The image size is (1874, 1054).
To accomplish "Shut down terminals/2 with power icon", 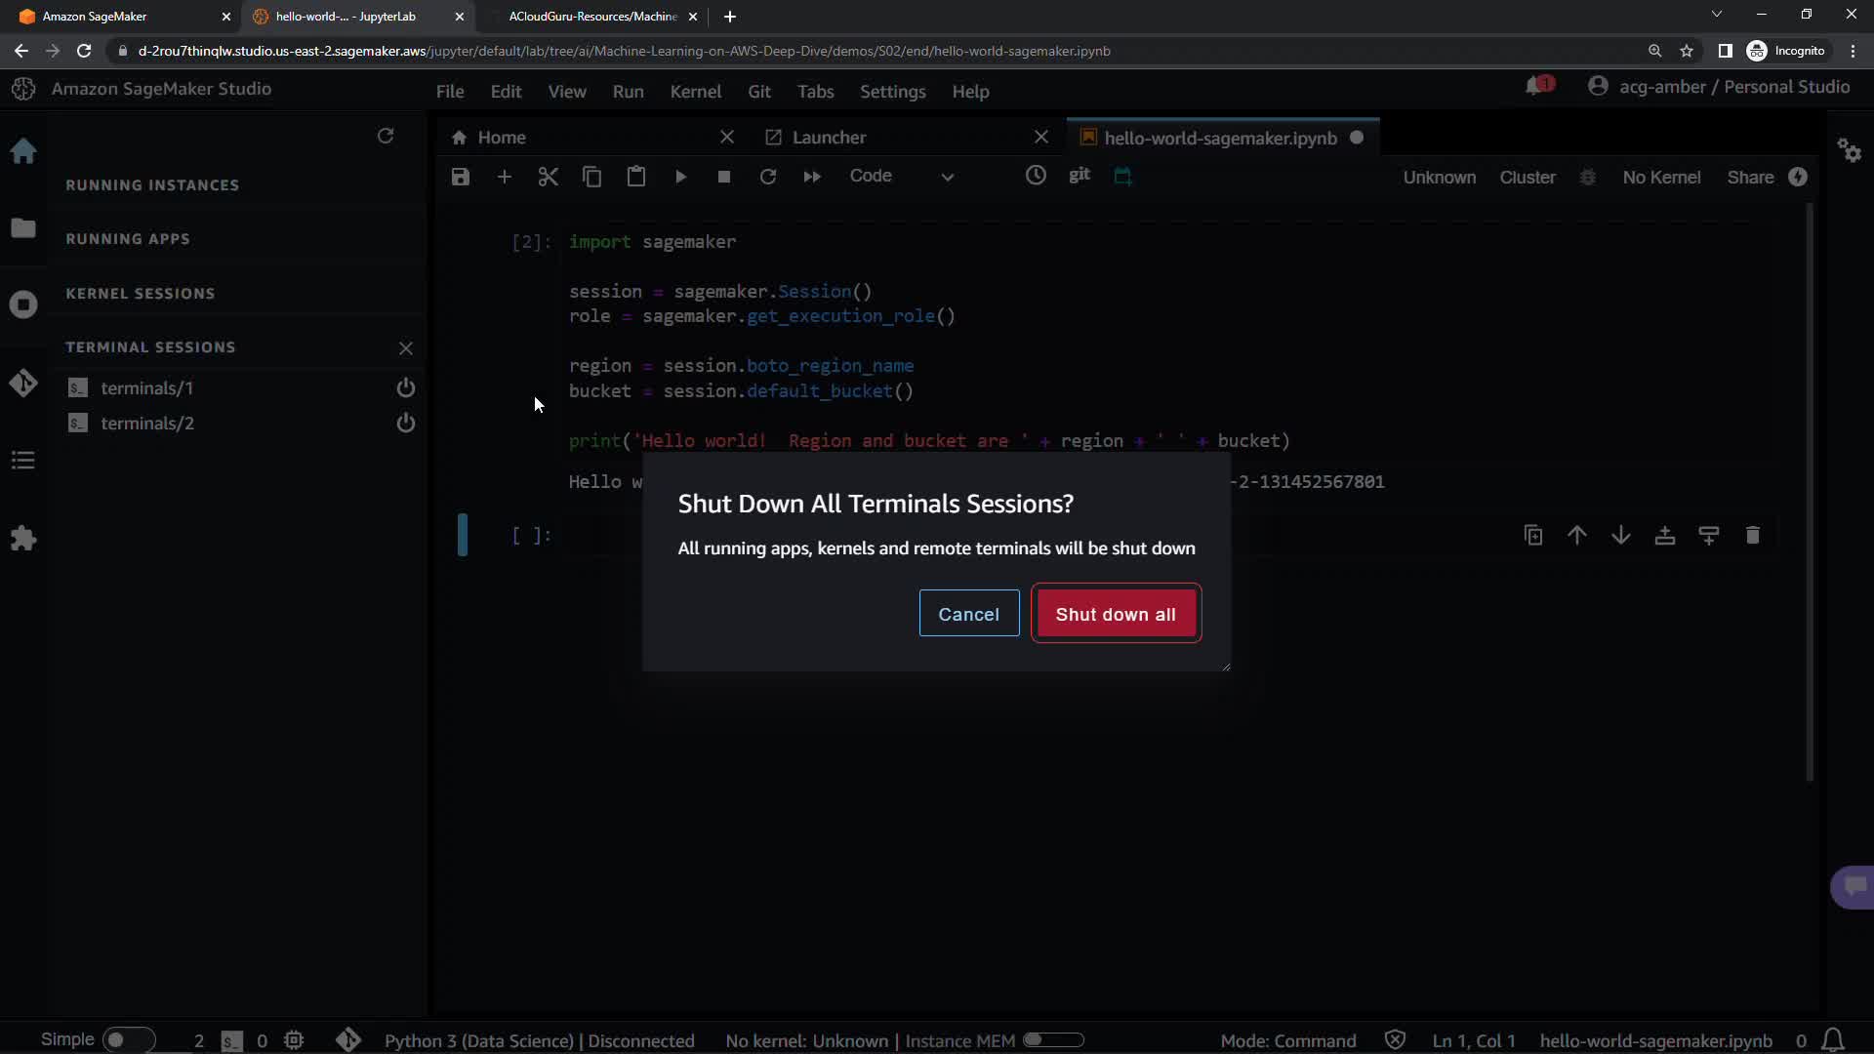I will pyautogui.click(x=405, y=424).
